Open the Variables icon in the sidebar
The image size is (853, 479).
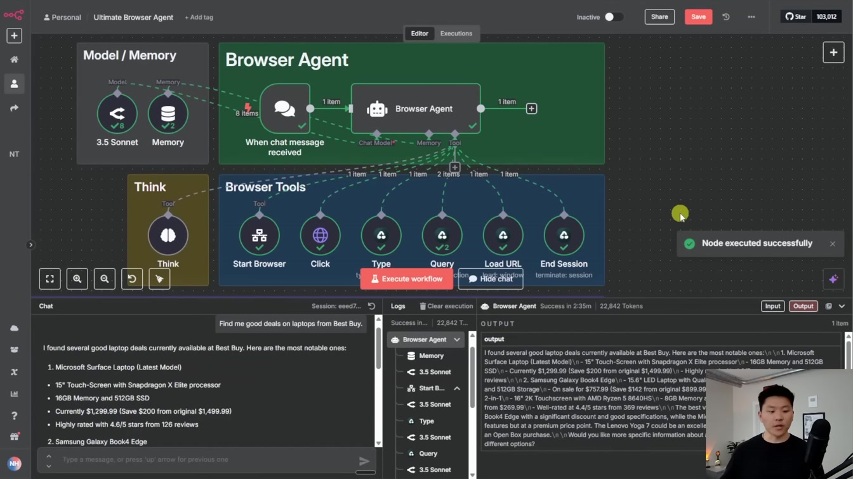pyautogui.click(x=14, y=372)
